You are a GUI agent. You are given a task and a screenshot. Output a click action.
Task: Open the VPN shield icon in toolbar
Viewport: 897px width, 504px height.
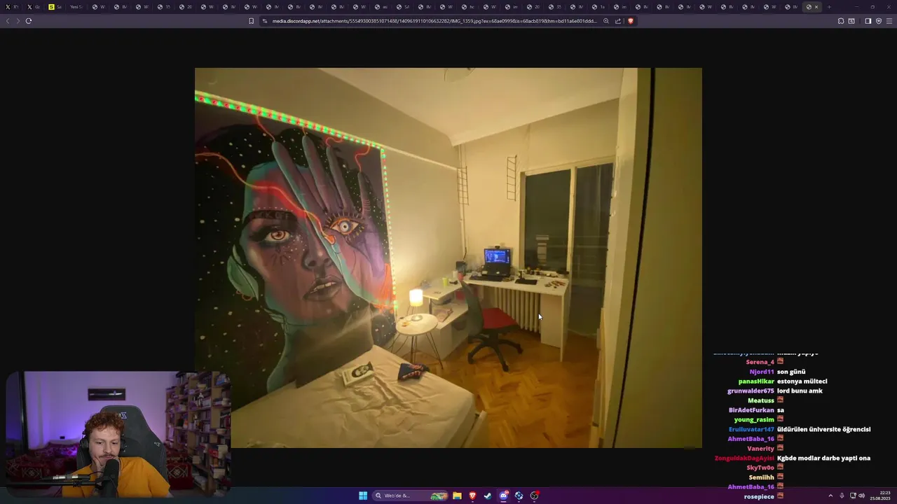[x=879, y=21]
